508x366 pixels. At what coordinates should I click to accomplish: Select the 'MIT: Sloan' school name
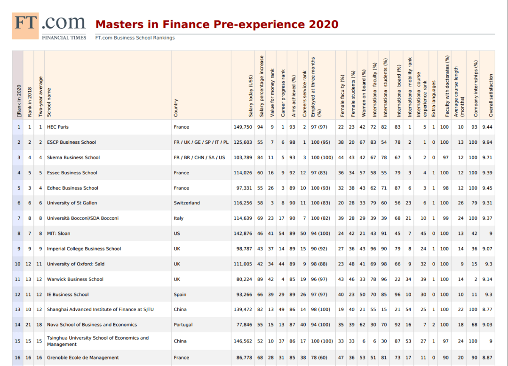(x=59, y=234)
